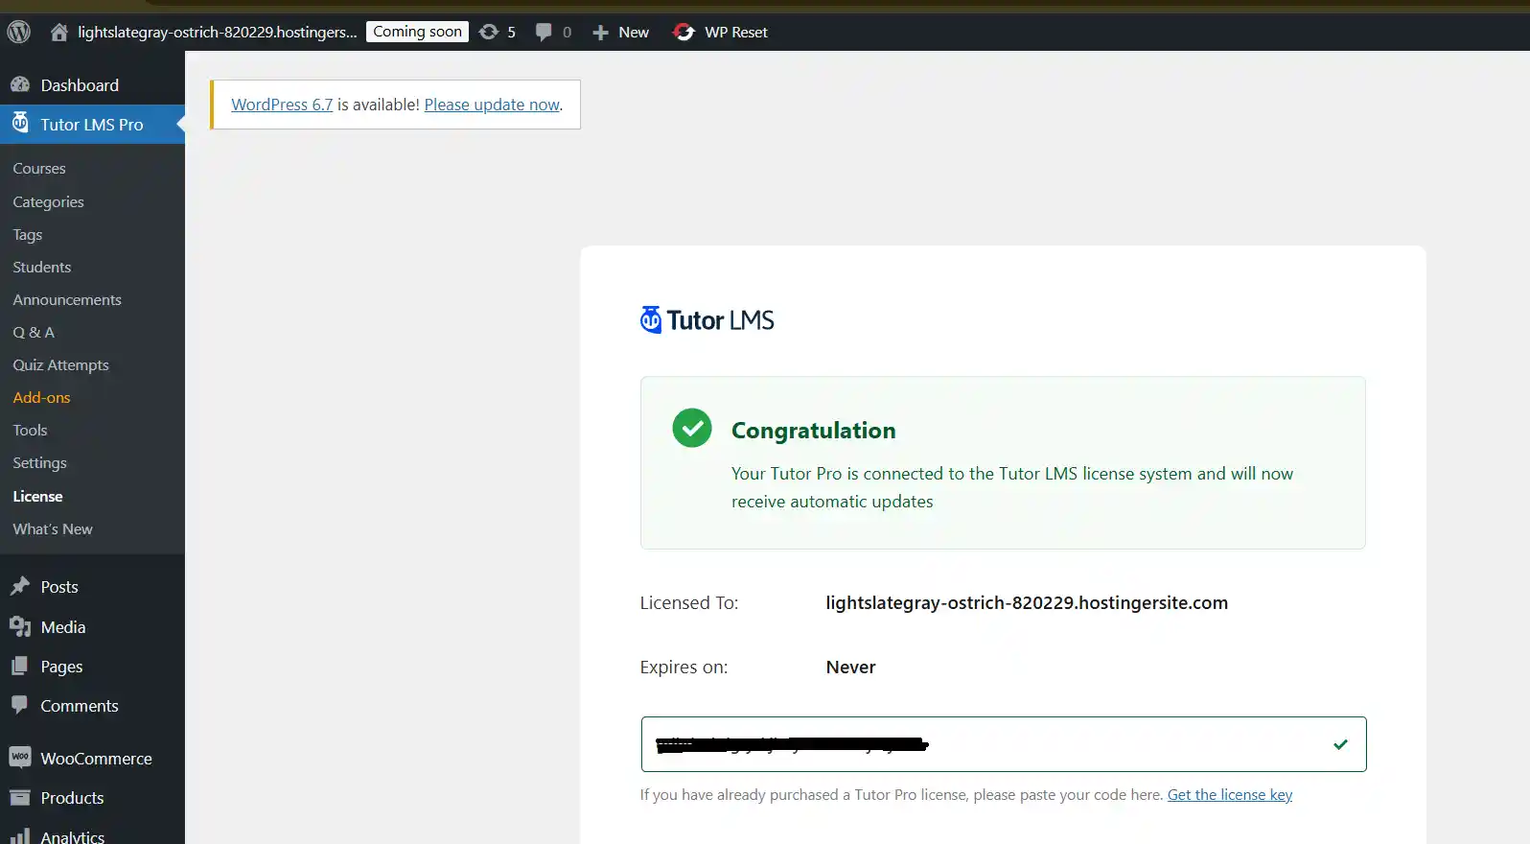Screen dimensions: 1530x844
Task: Click the WordPress 6.7 link
Action: (x=282, y=105)
